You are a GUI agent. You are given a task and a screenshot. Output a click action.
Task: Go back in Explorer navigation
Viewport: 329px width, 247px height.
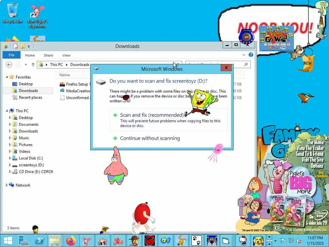(9, 65)
